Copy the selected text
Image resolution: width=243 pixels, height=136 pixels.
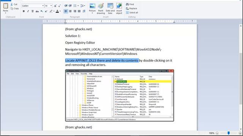[14, 8]
